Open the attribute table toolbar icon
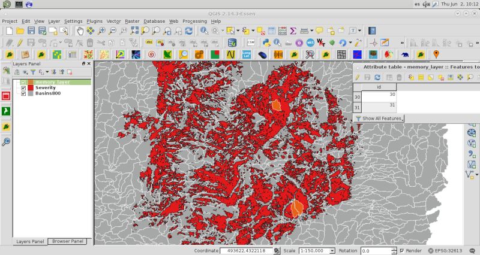 [272, 31]
